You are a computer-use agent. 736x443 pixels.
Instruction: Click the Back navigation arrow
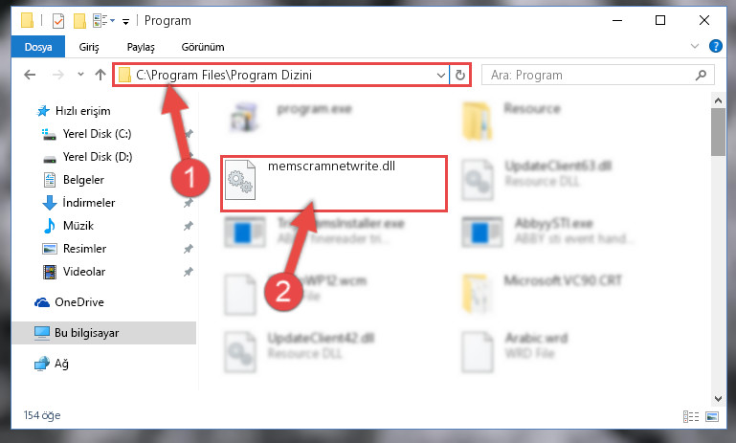click(30, 75)
